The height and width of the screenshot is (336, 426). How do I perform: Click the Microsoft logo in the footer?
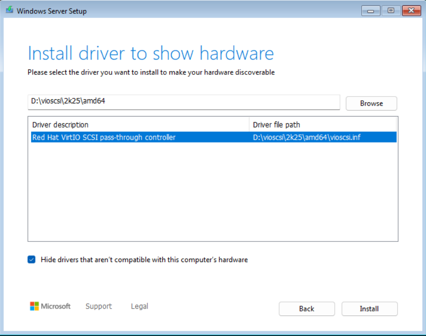(x=50, y=306)
